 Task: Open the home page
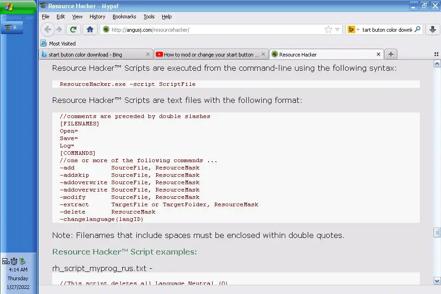[x=90, y=29]
